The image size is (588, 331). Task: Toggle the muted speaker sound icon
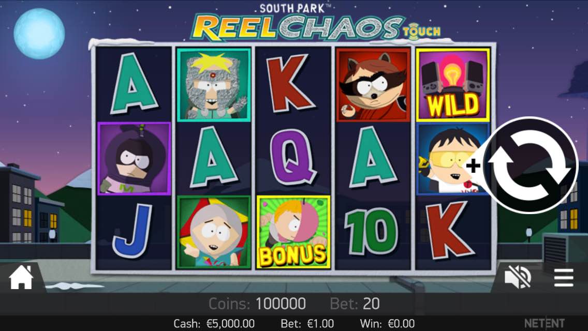518,277
